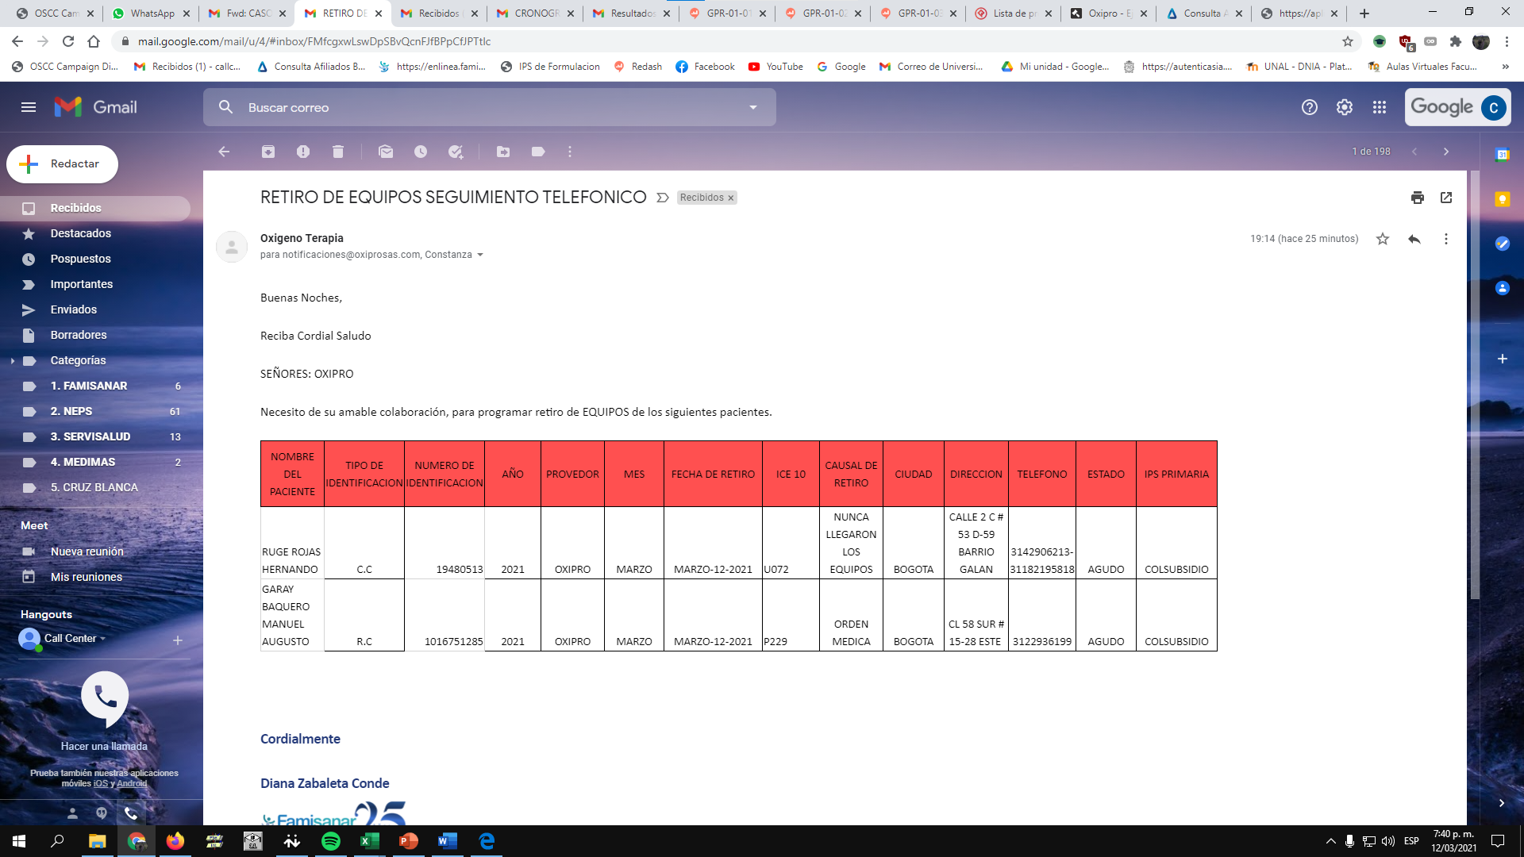Image resolution: width=1524 pixels, height=857 pixels.
Task: Star the Oxigeno Terapia message
Action: pos(1383,239)
